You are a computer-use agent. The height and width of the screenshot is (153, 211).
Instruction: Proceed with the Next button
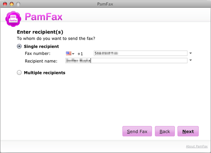(x=188, y=131)
